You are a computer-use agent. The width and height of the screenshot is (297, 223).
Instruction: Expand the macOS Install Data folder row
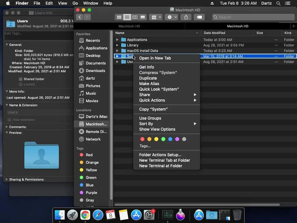coord(117,51)
